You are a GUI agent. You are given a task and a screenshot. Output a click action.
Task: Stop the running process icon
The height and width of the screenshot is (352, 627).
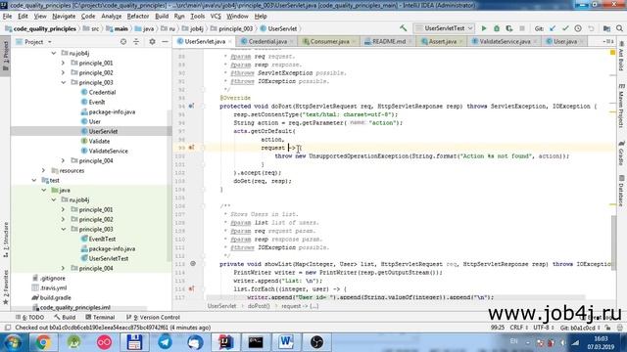pos(522,28)
